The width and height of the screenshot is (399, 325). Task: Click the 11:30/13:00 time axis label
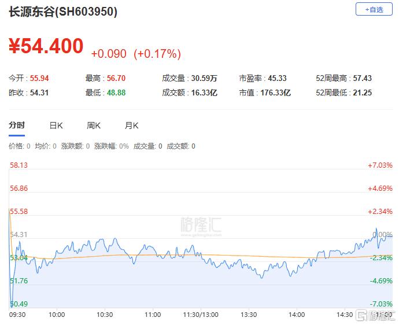click(201, 315)
